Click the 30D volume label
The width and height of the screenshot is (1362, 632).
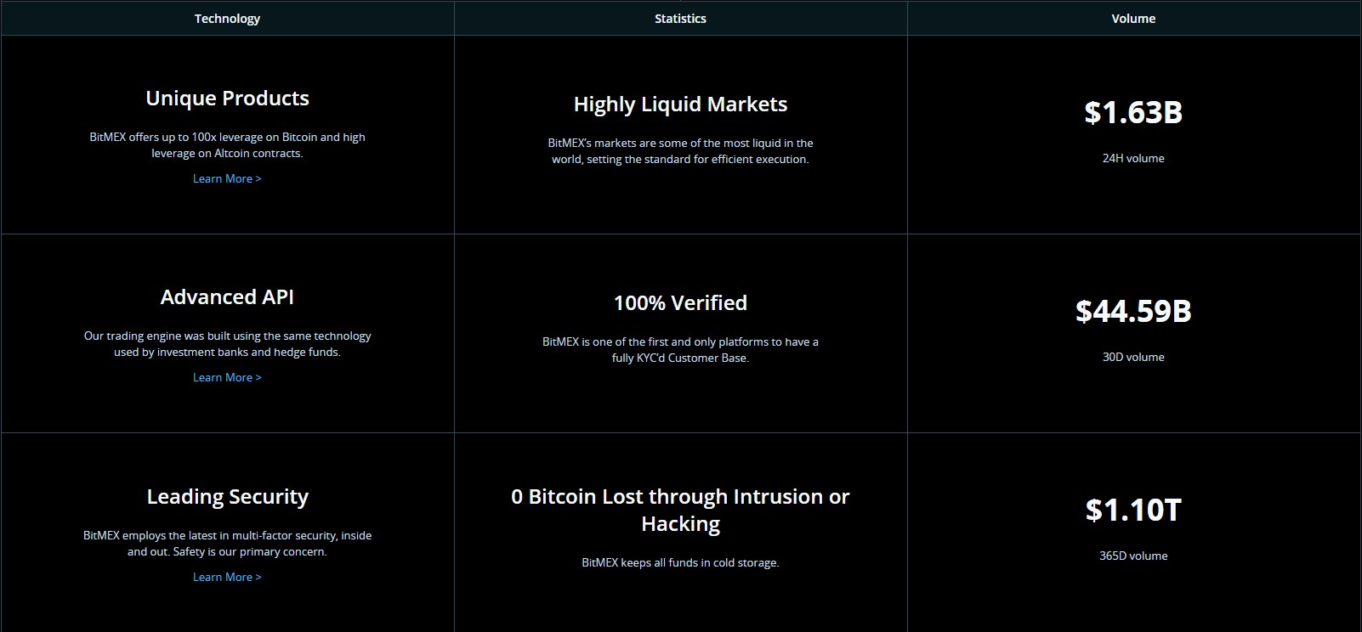pos(1133,357)
